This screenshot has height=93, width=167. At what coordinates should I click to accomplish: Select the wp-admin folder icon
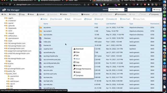41,28
